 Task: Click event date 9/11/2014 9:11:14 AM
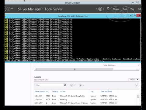pyautogui.click(x=109, y=99)
